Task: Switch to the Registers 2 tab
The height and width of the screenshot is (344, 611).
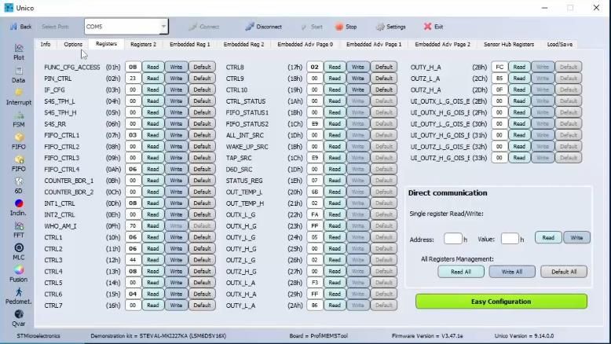Action: coord(143,44)
